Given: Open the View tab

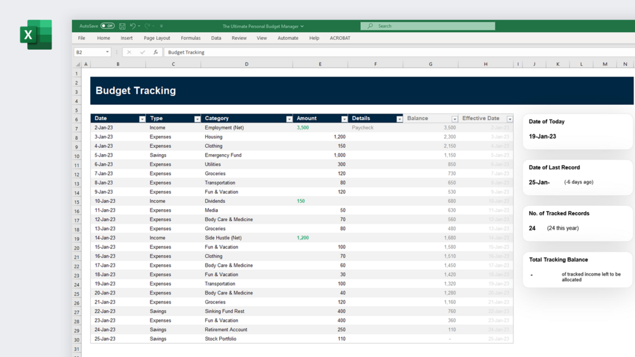Looking at the screenshot, I should 262,38.
